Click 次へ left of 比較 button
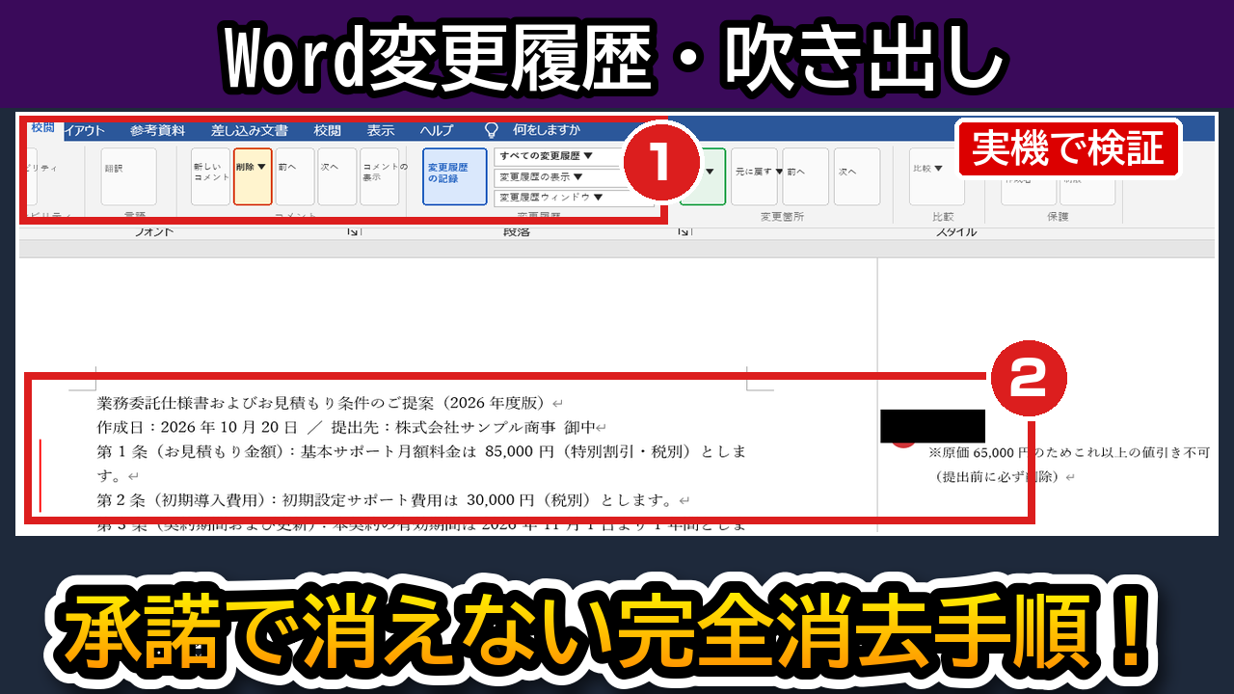Viewport: 1234px width, 694px height. 857,176
